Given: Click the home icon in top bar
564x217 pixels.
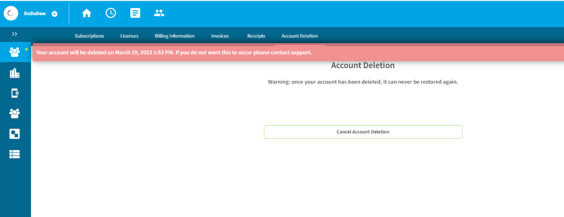Looking at the screenshot, I should click(x=87, y=13).
